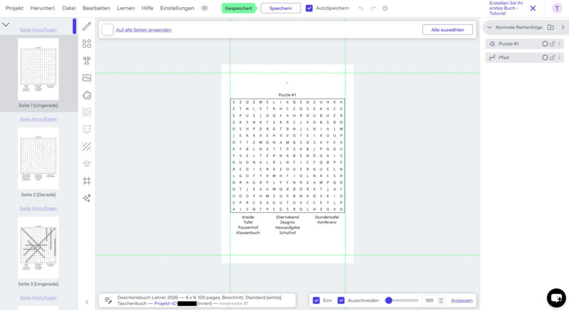Open the user avatar T
This screenshot has height=310, width=569.
click(x=557, y=8)
